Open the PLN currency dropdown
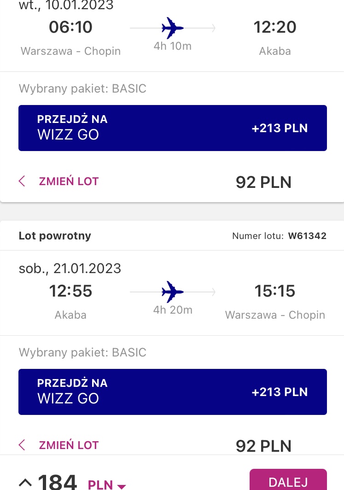Screen dimensions: 344x490 [x=107, y=485]
